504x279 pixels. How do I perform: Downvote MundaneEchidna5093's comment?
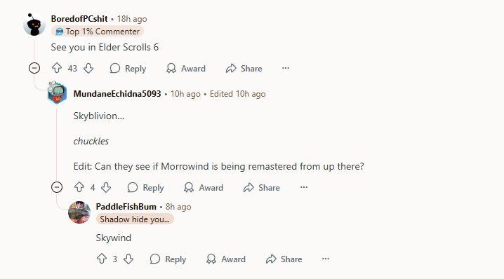coord(106,187)
